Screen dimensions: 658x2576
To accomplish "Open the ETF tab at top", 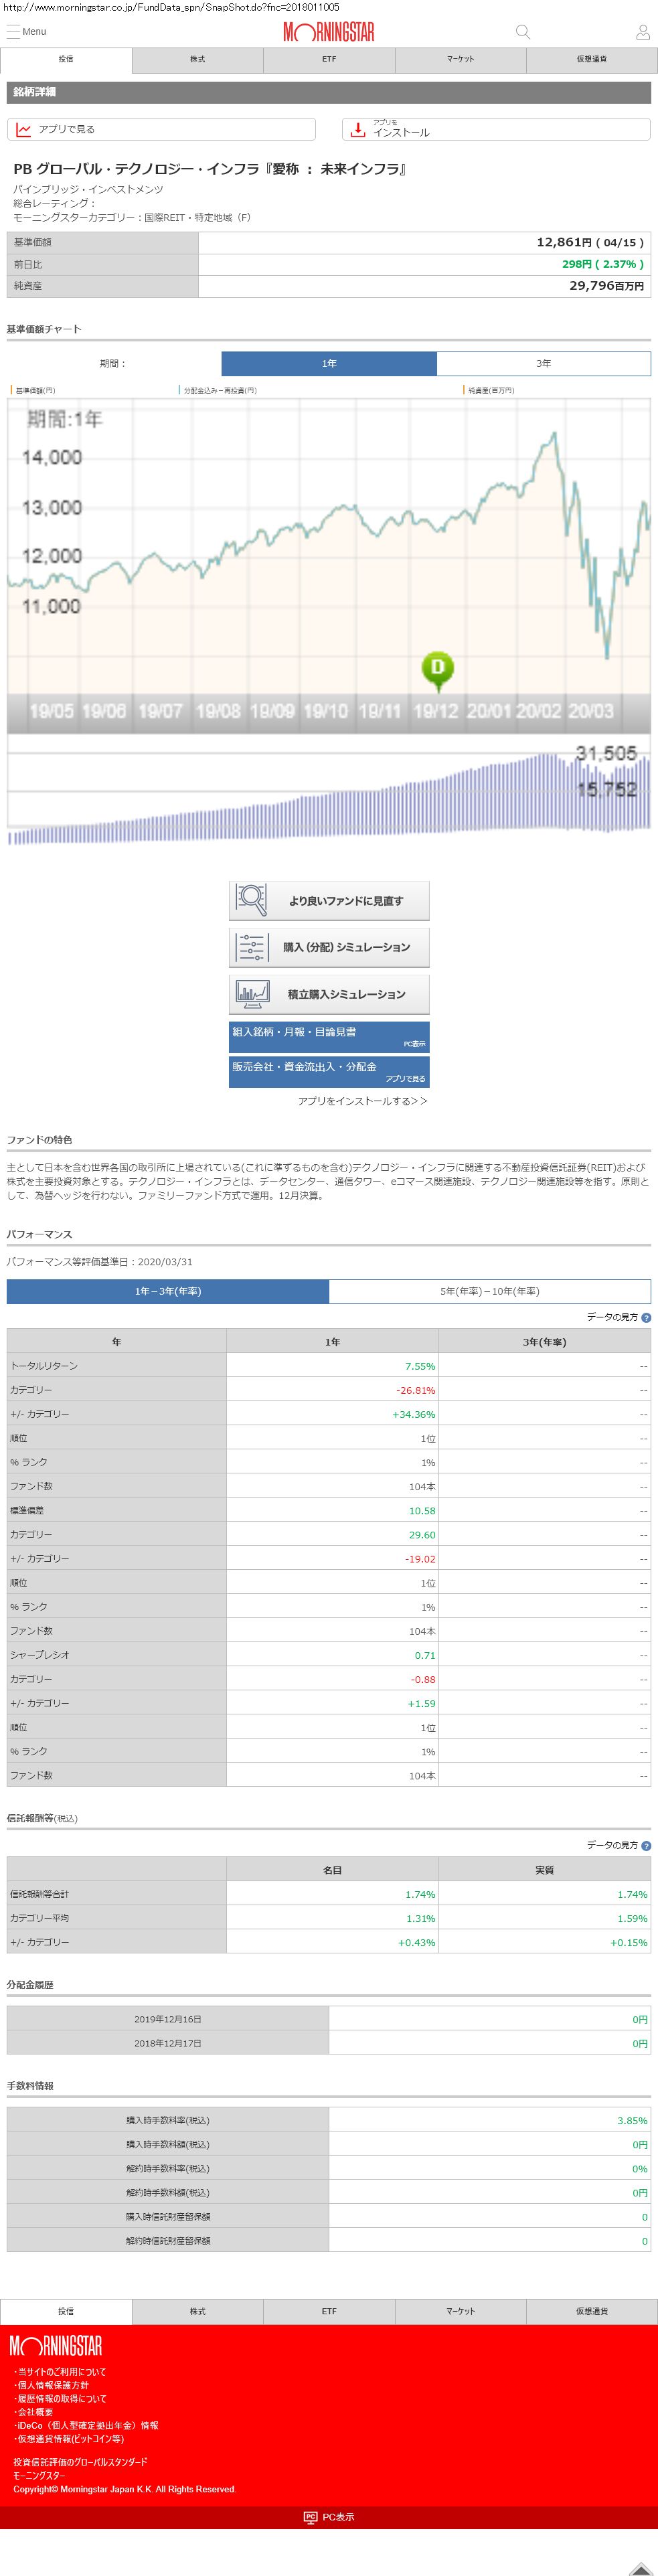I will pos(329,60).
